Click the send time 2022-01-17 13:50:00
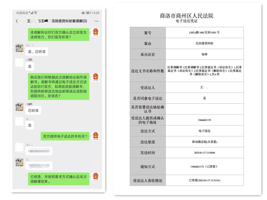The image size is (267, 200). 204,153
